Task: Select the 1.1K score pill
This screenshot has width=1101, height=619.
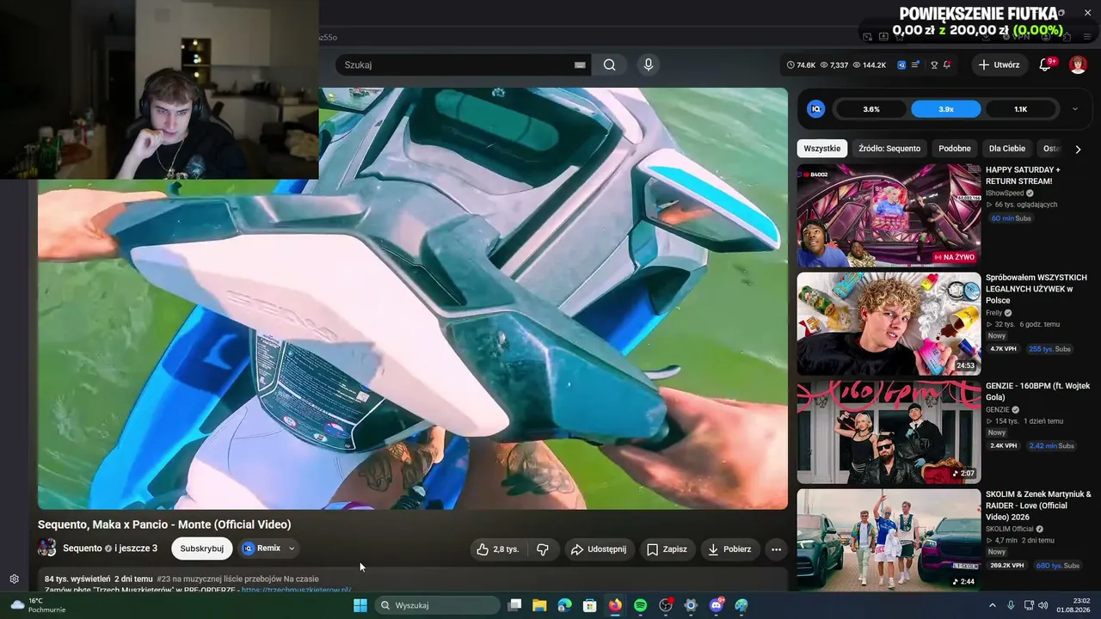Action: 1021,109
